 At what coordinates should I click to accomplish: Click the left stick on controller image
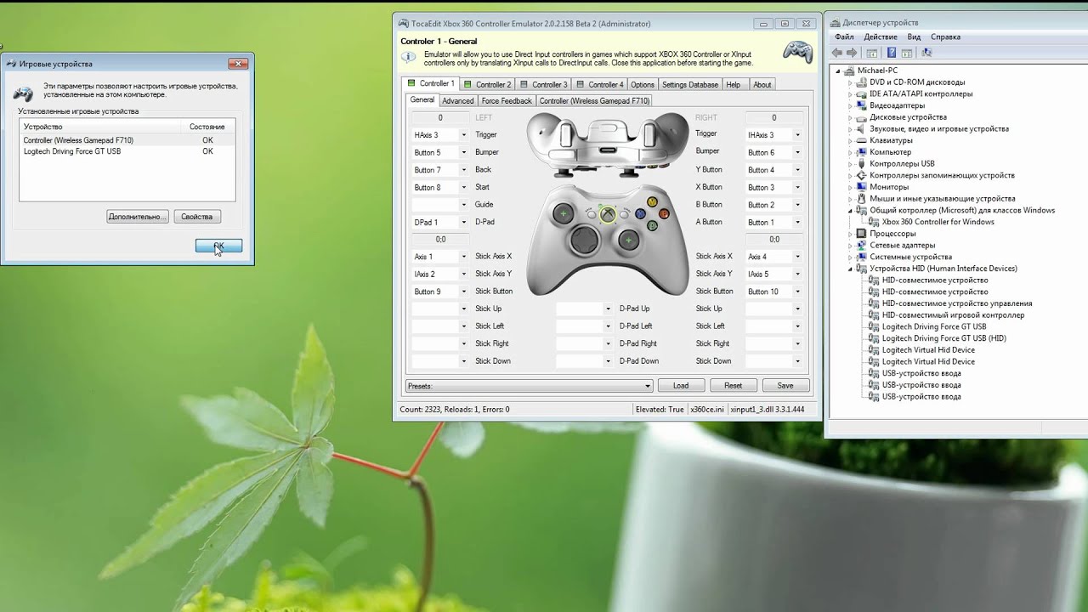pos(563,214)
